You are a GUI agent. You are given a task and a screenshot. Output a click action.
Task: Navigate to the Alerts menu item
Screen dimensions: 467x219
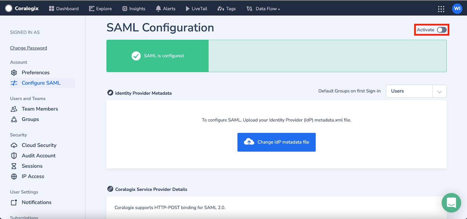[x=166, y=9]
